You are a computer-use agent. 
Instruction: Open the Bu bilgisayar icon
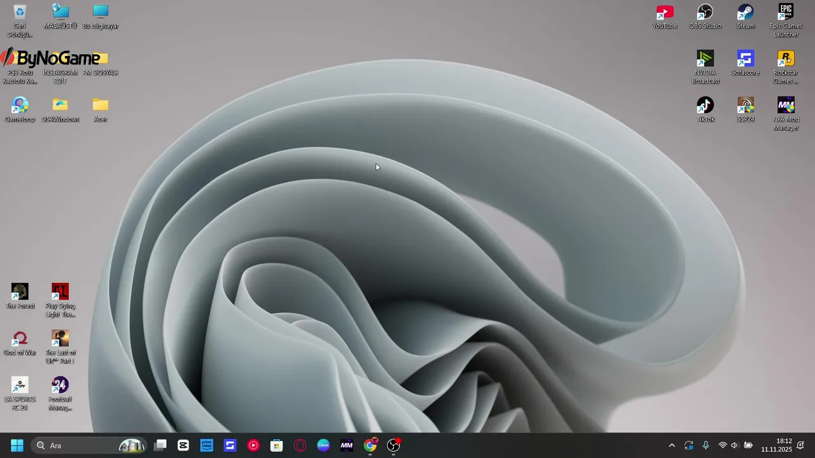pos(101,17)
